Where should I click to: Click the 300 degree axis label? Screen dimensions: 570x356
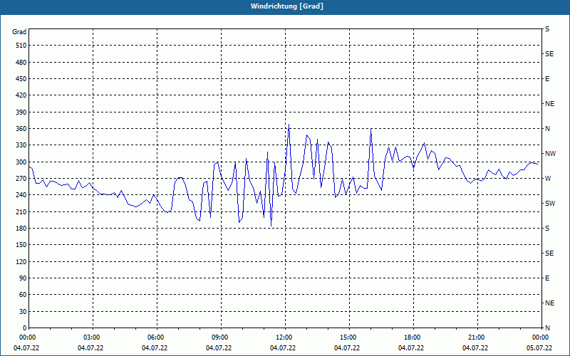click(x=21, y=162)
